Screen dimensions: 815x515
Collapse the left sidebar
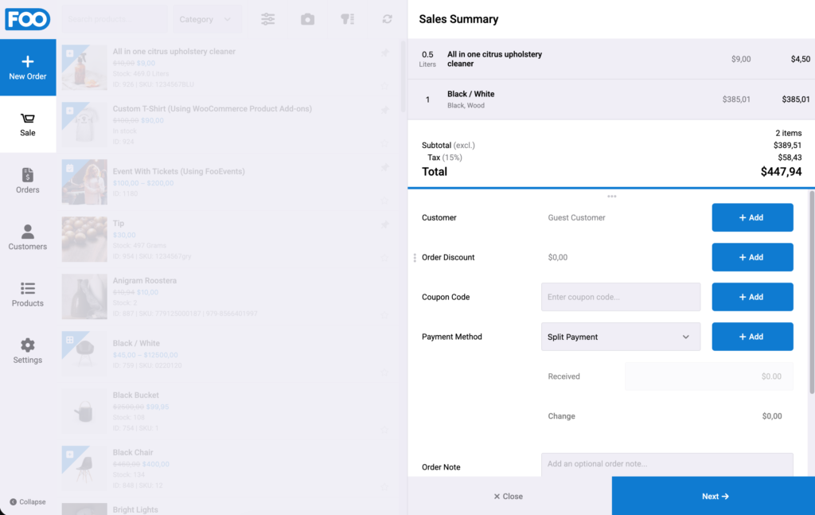pyautogui.click(x=28, y=502)
